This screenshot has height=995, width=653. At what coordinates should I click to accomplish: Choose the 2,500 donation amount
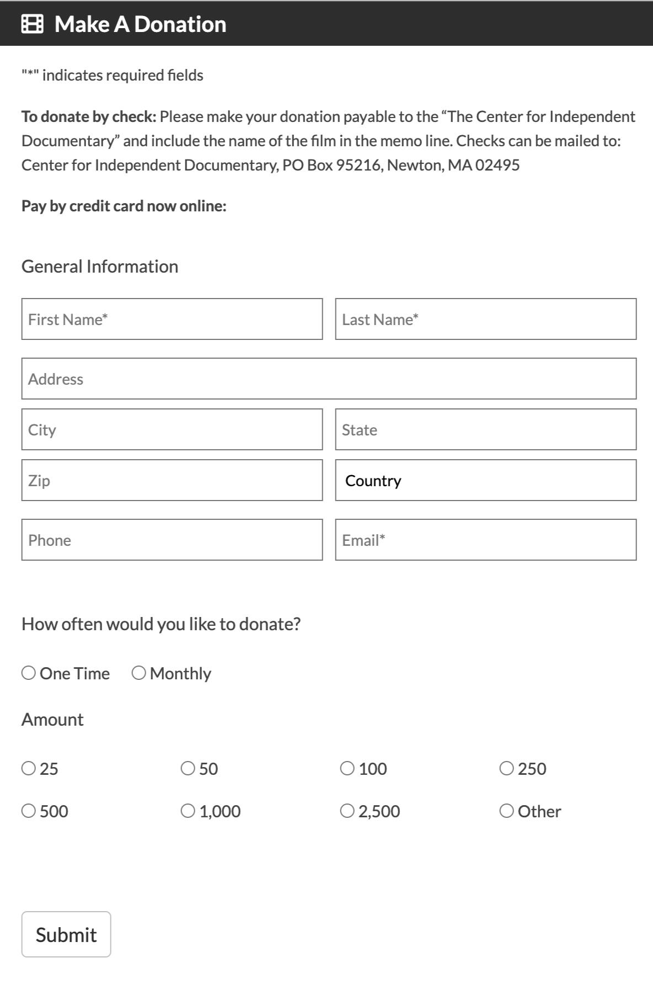(x=347, y=811)
